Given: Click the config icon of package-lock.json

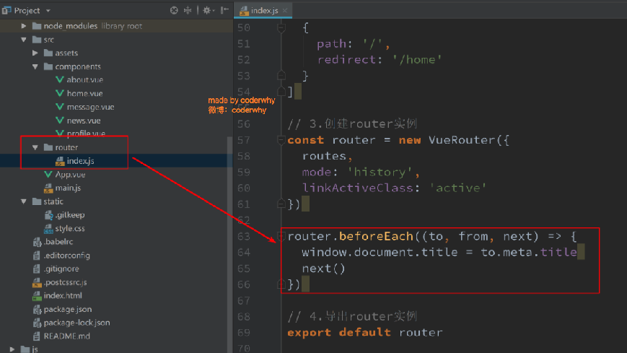Looking at the screenshot, I should pos(37,323).
